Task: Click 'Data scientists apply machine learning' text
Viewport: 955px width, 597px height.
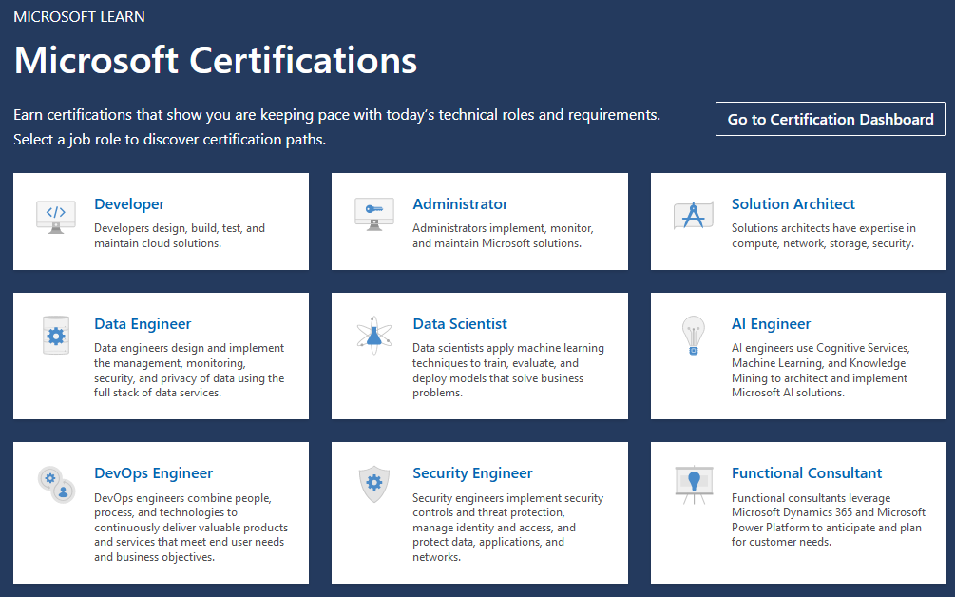Action: [508, 371]
